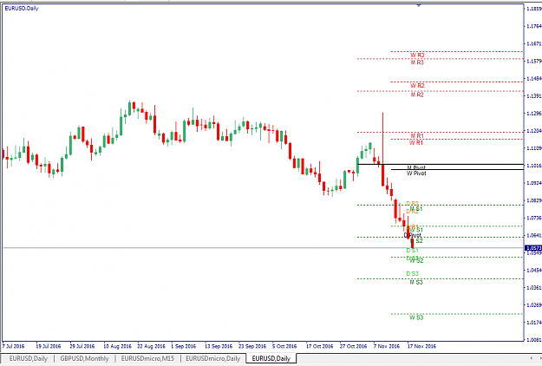Image resolution: width=542 pixels, height=366 pixels.
Task: Click the 29 Jul 2016 date label
Action: 82,346
